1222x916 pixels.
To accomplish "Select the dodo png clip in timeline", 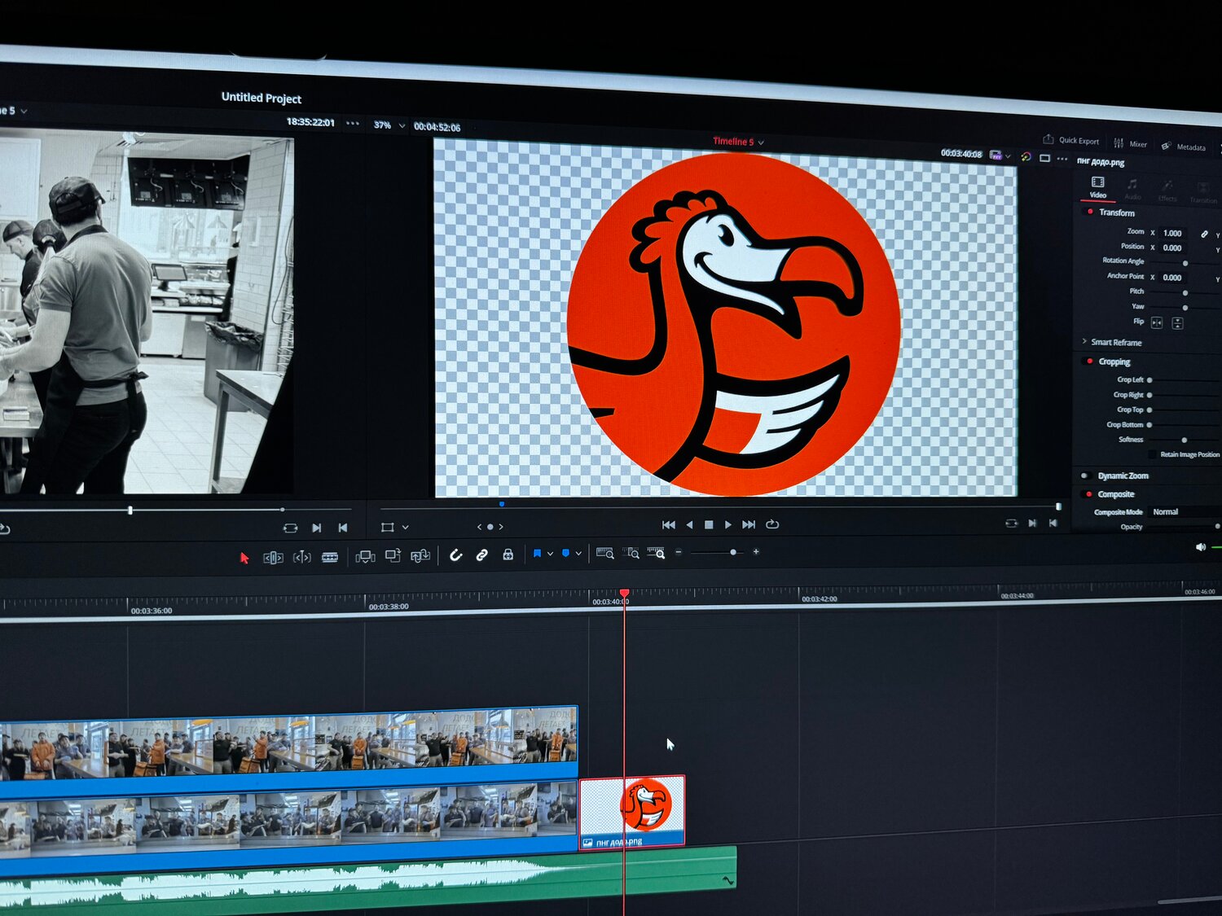I will tap(632, 812).
